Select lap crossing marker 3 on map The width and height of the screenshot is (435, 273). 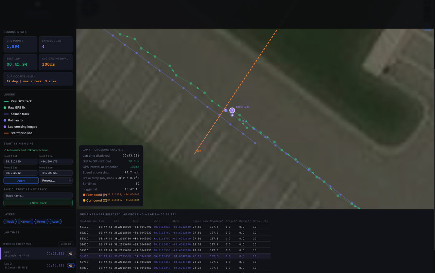tap(226, 110)
